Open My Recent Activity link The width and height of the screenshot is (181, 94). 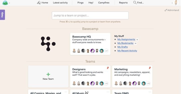(x=127, y=51)
